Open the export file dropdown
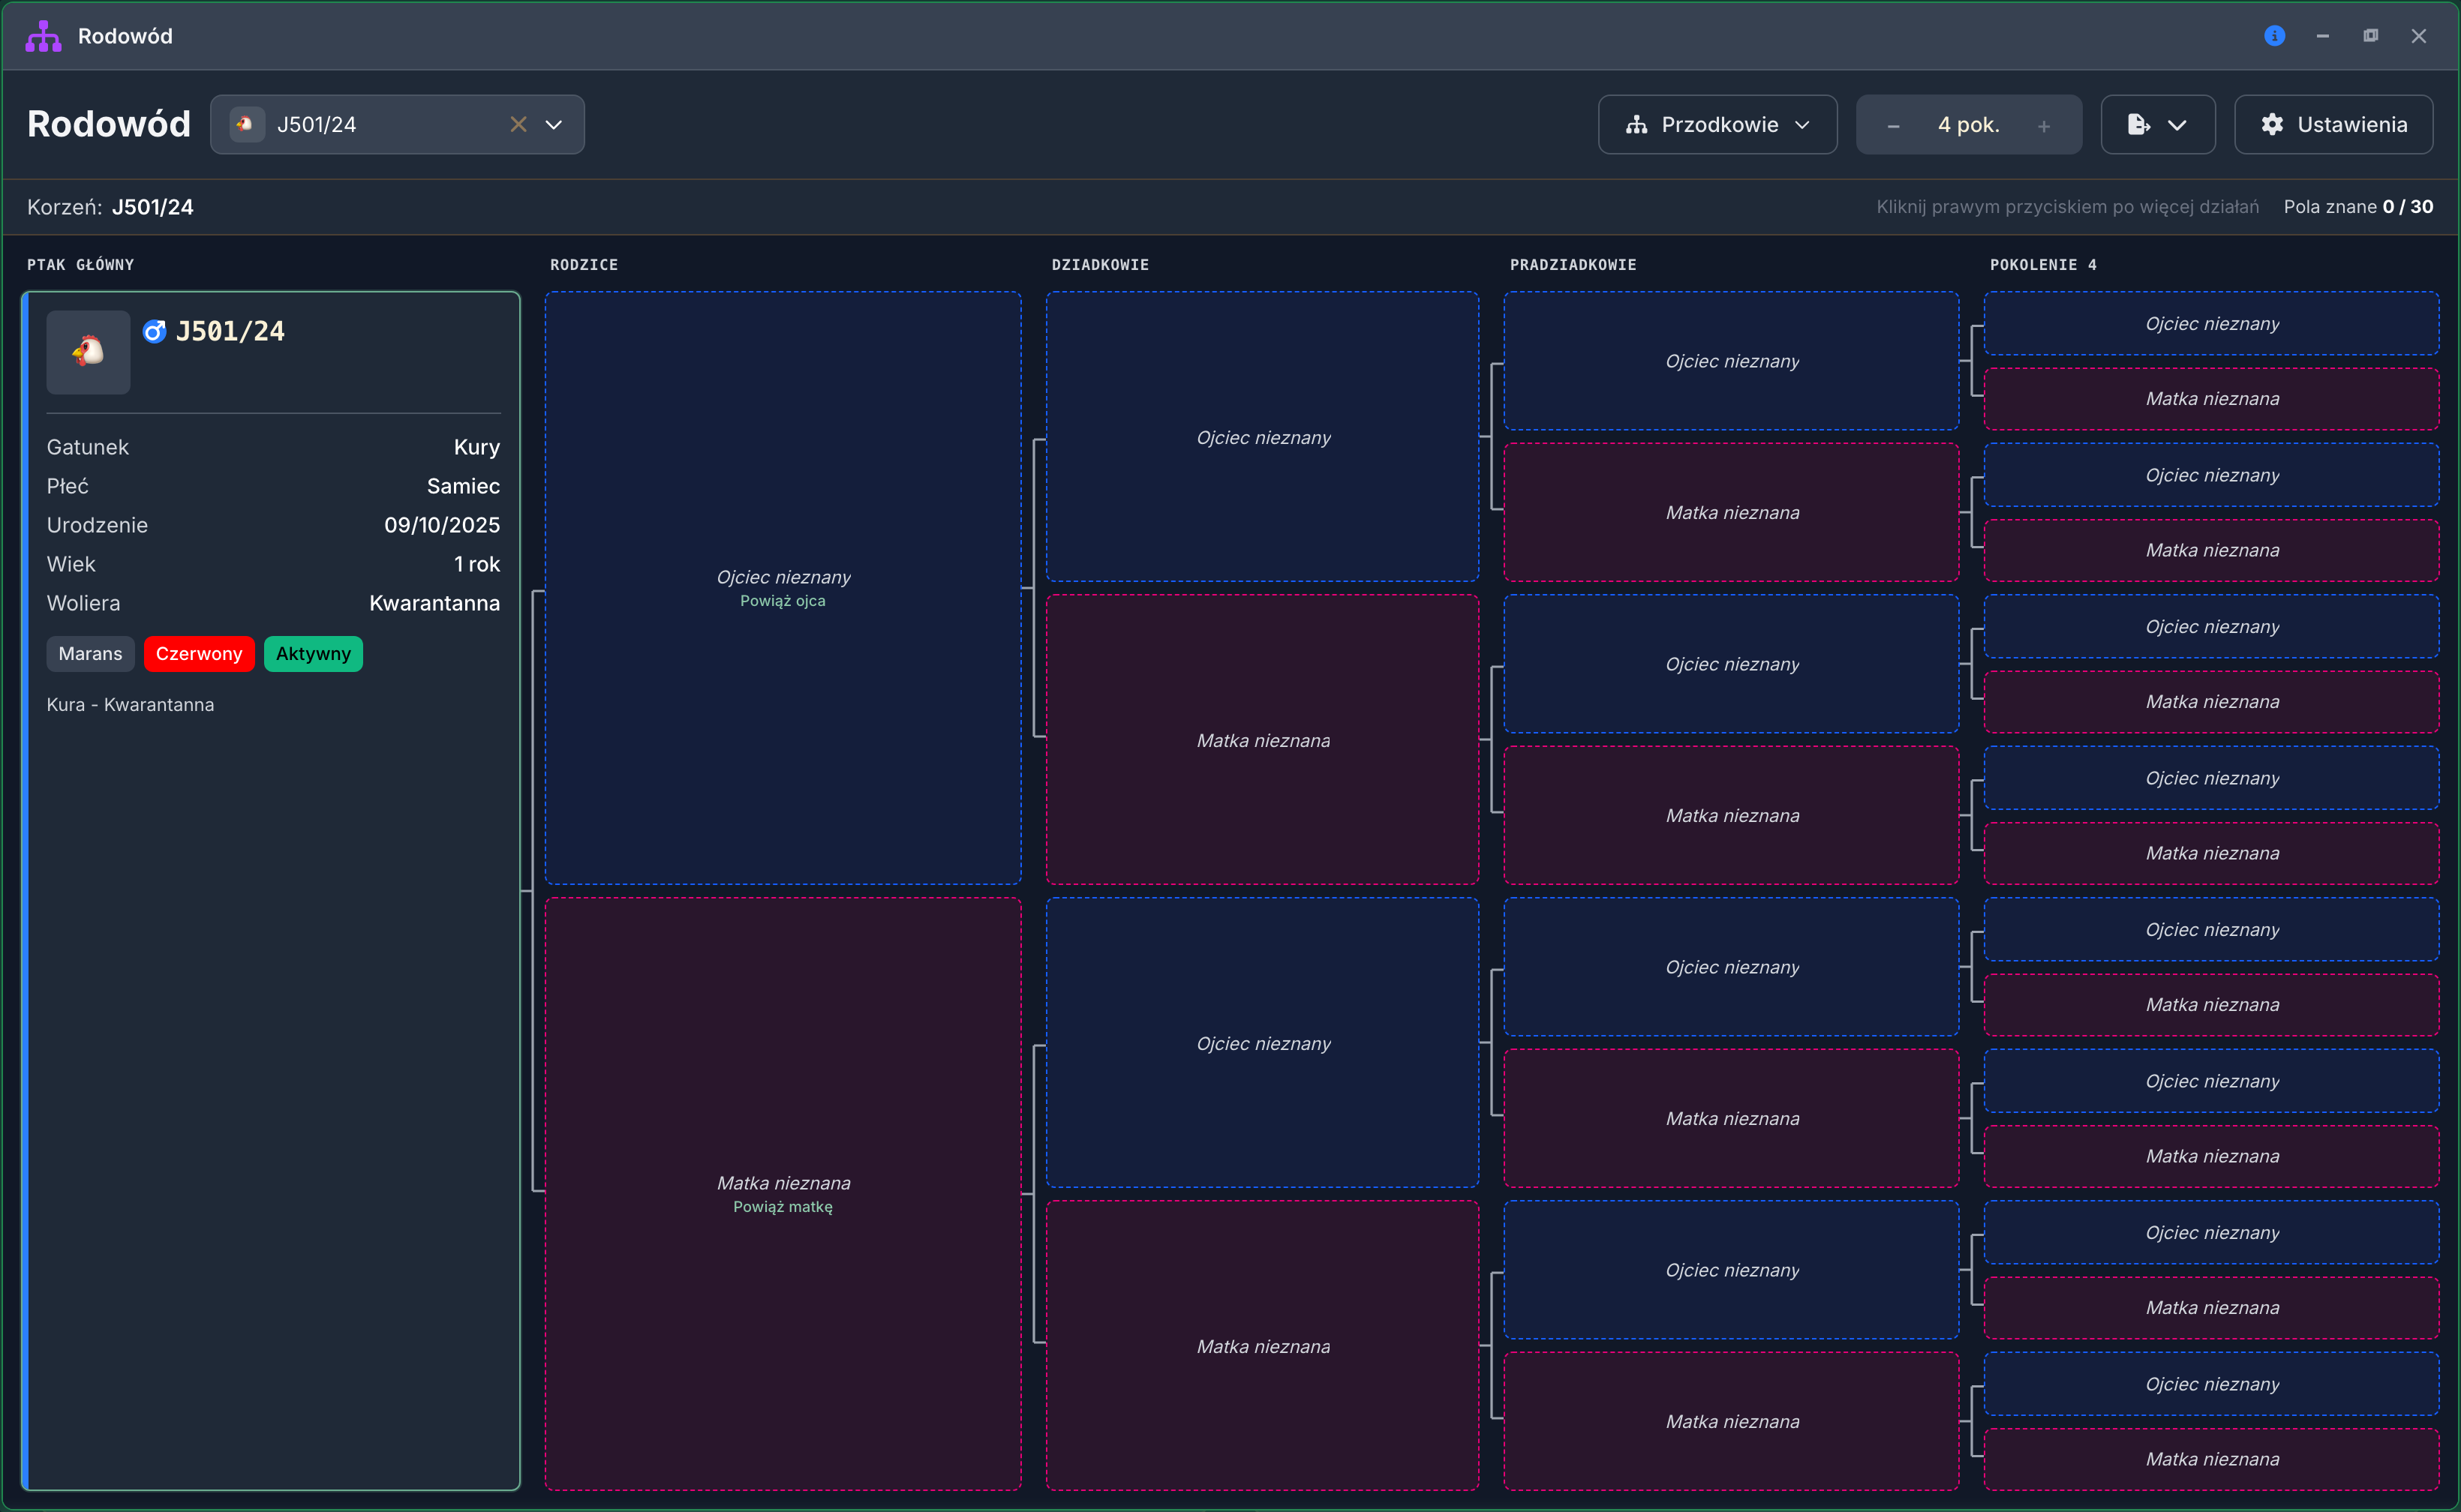 [2158, 125]
